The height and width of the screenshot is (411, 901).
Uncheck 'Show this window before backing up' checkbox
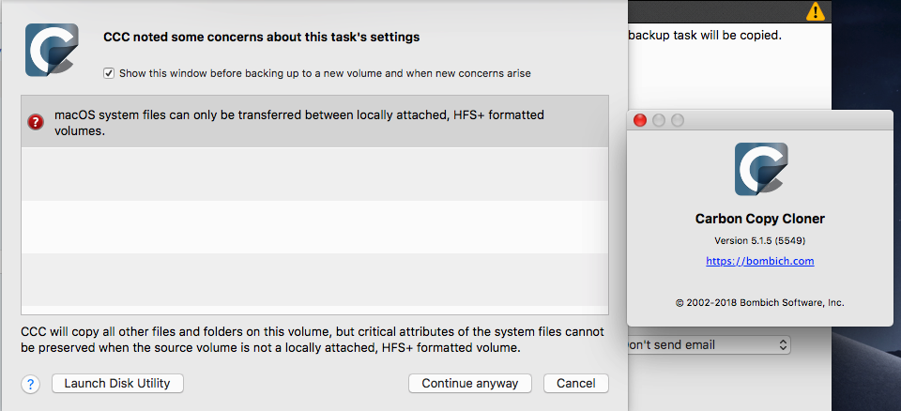tap(109, 73)
